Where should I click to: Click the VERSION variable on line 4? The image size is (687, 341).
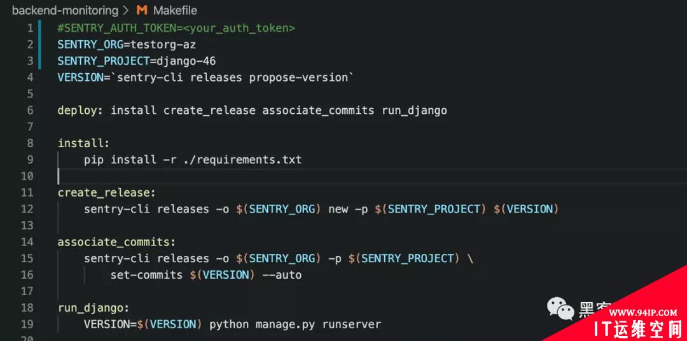[x=81, y=77]
